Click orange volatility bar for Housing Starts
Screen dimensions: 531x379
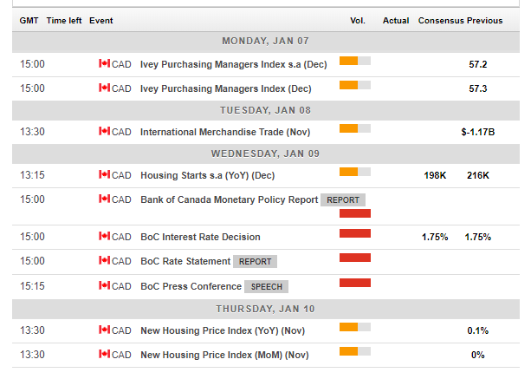click(x=355, y=172)
